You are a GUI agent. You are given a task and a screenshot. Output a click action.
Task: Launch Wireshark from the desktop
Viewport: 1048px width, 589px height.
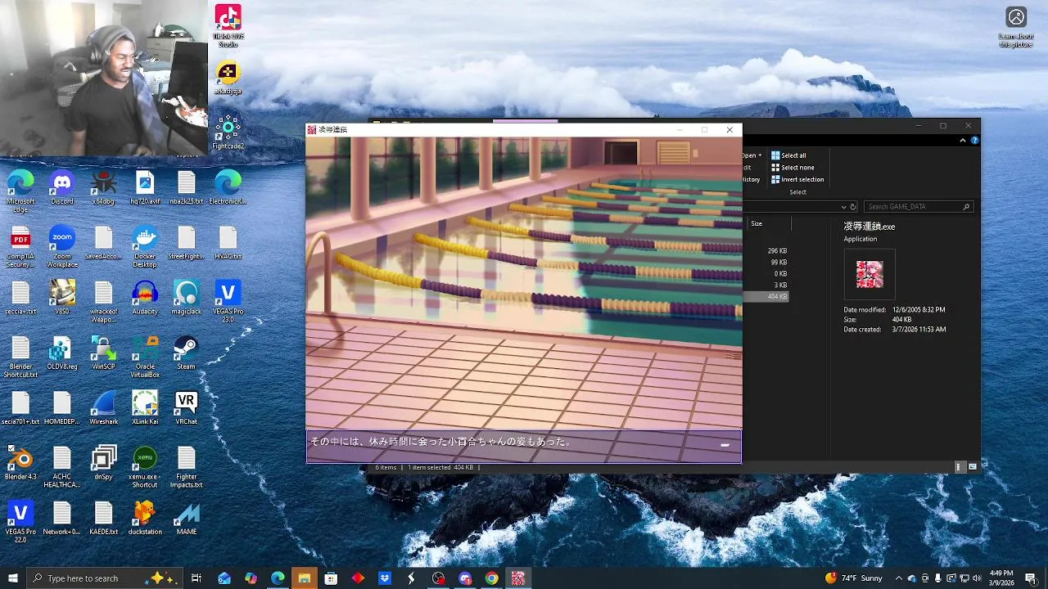click(103, 408)
